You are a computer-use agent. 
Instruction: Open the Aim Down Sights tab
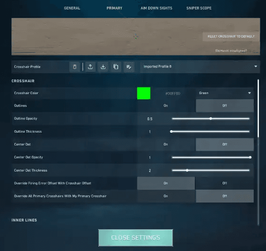[x=156, y=8]
